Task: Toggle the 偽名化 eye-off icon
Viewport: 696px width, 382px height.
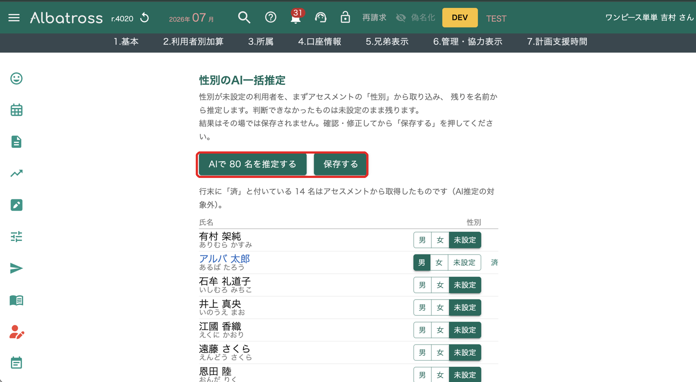Action: [401, 18]
